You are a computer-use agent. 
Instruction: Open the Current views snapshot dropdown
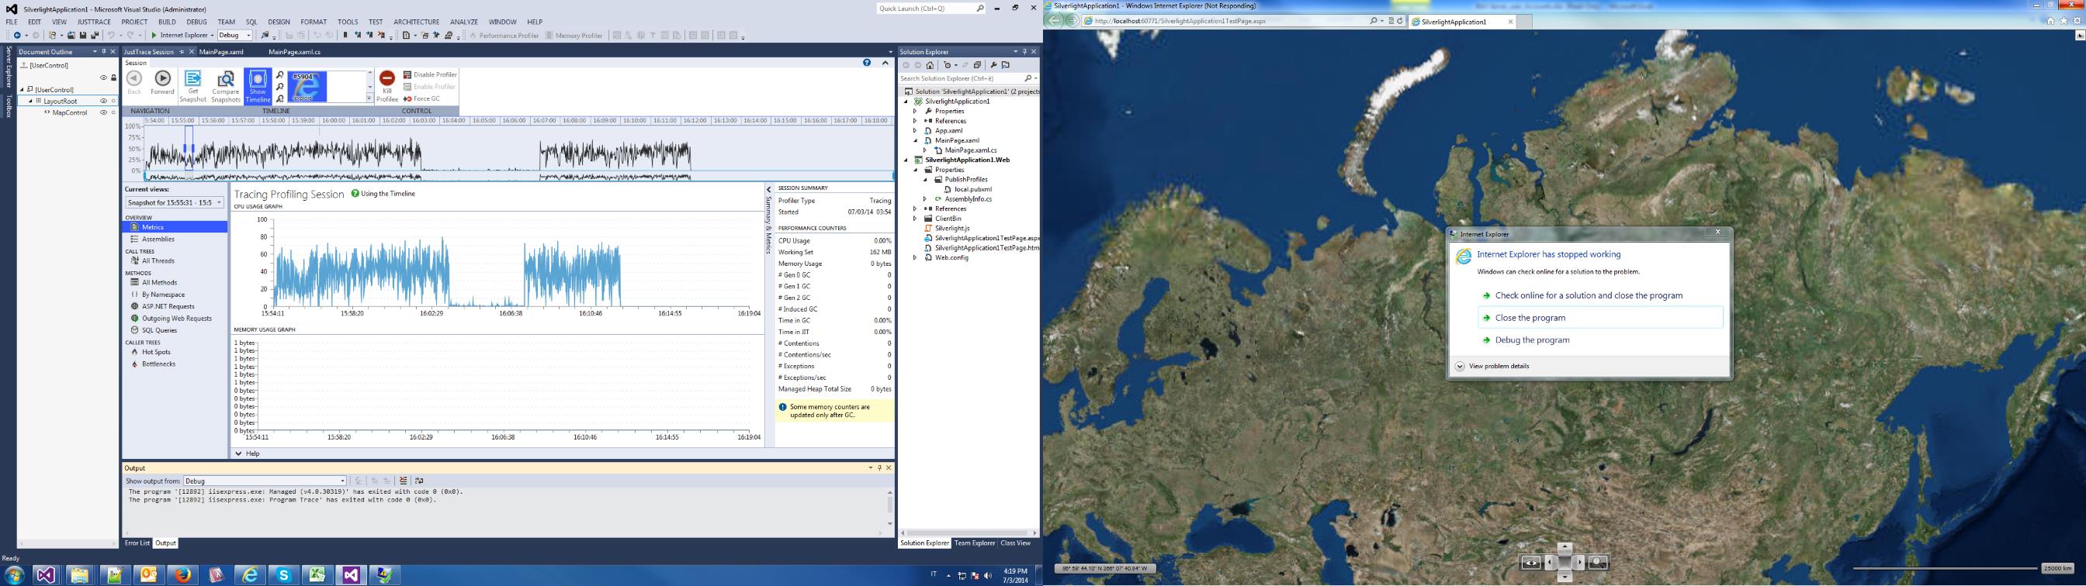(174, 202)
